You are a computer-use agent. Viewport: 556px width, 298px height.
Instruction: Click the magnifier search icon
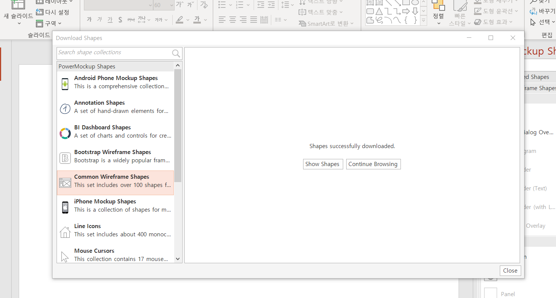coord(176,53)
